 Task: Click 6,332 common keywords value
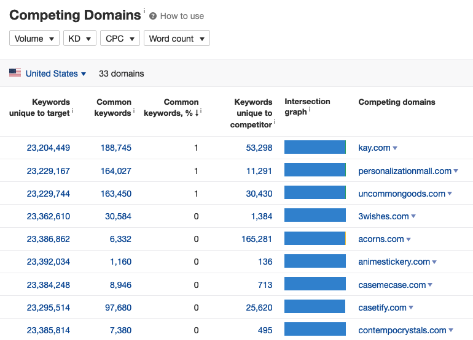[120, 239]
